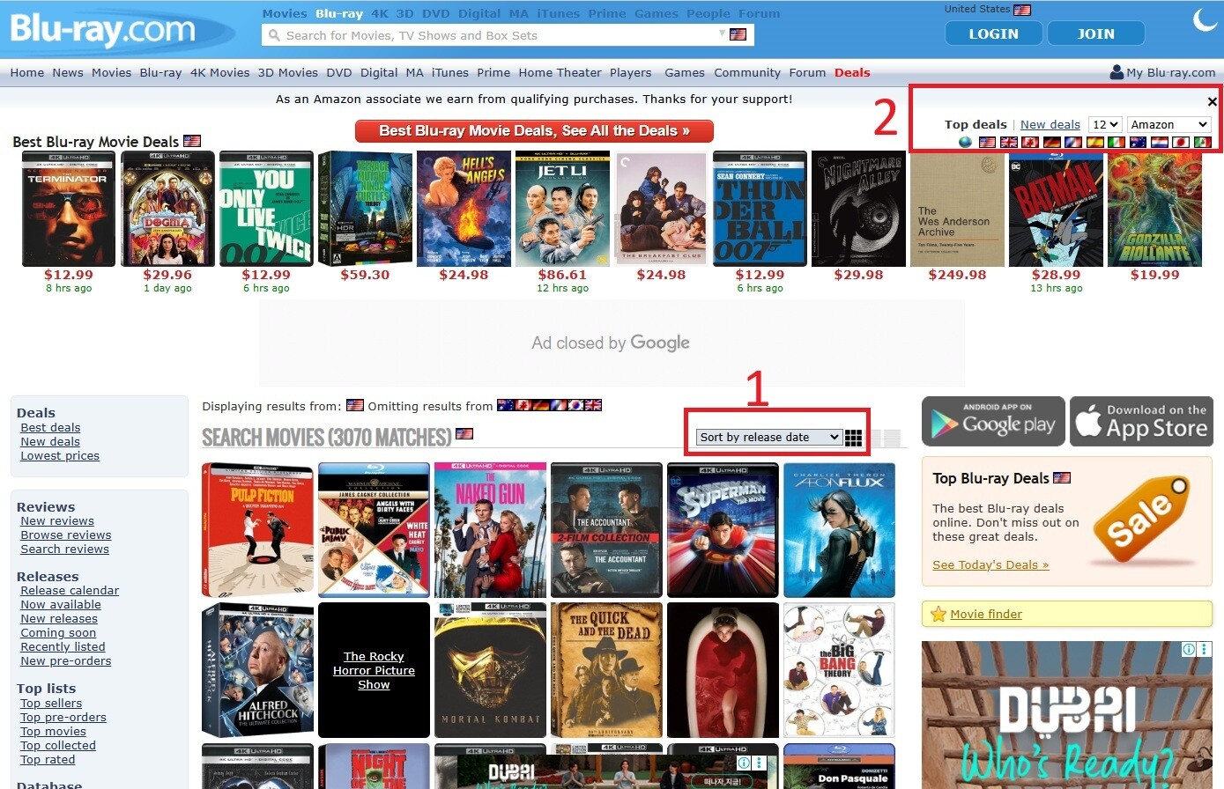
Task: Open the Browse reviews sidebar link
Action: click(x=66, y=535)
